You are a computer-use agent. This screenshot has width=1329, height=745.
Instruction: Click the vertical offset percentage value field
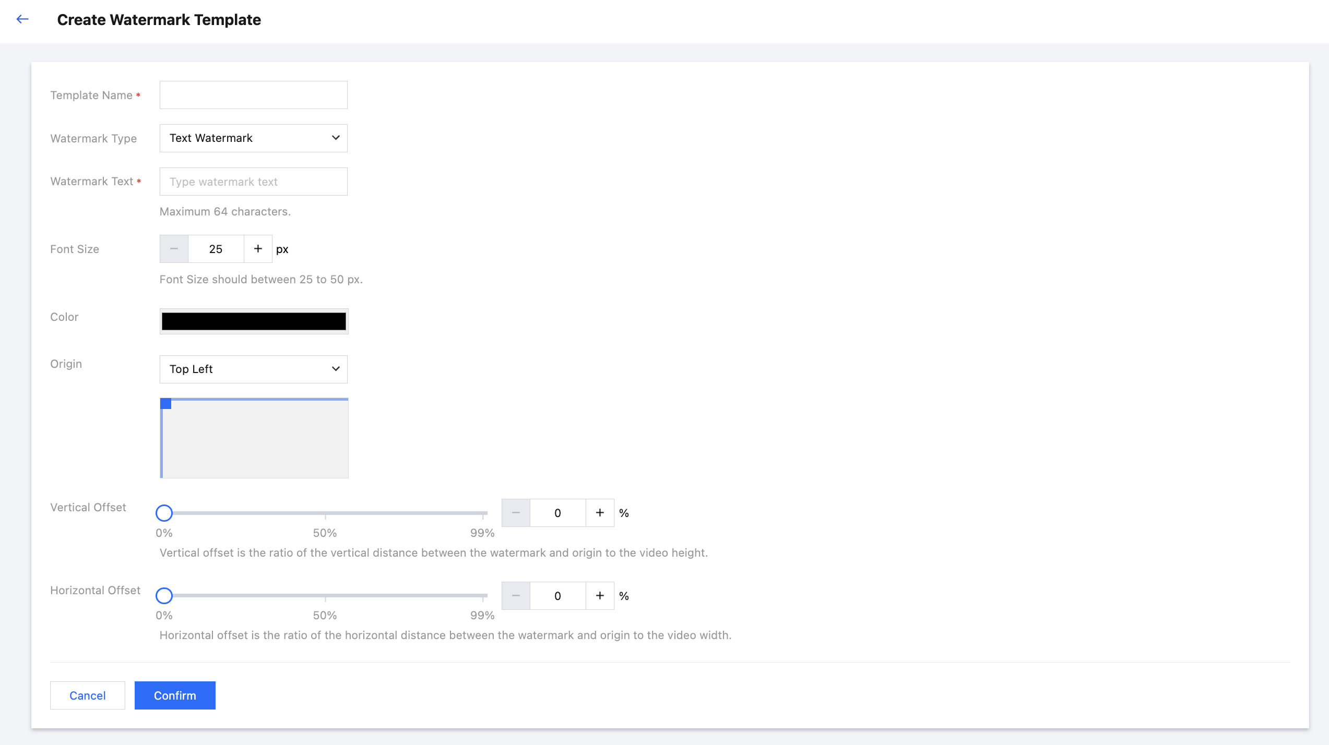(557, 513)
